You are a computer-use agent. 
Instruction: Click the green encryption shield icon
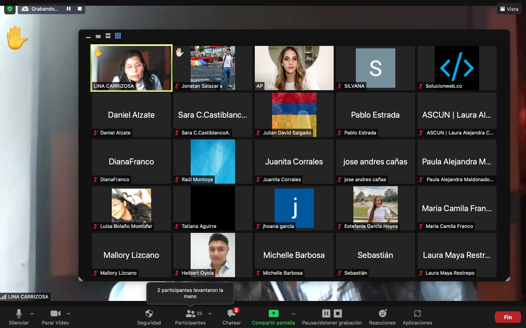click(x=10, y=9)
